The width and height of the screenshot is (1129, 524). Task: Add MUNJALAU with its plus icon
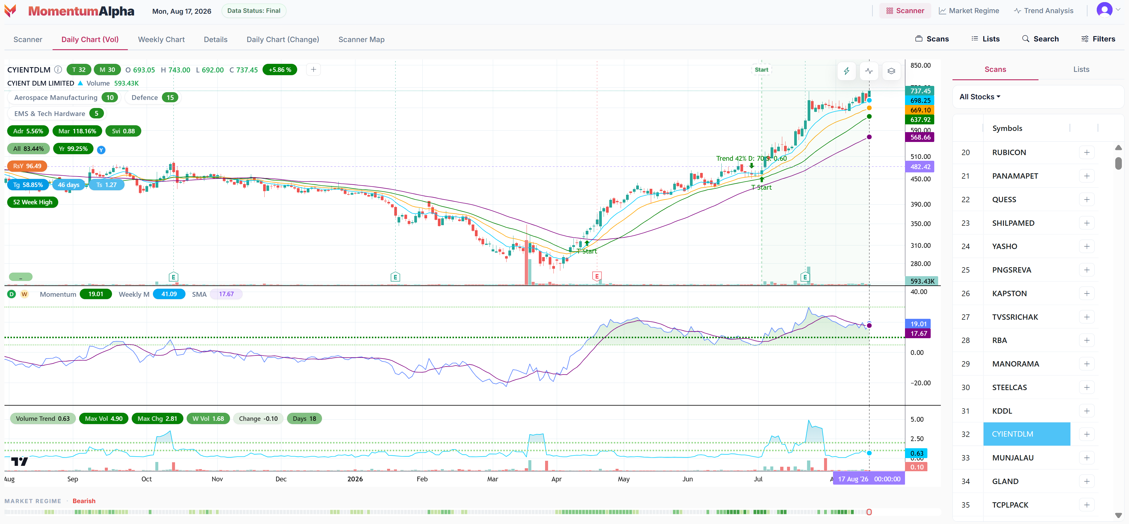click(x=1087, y=458)
